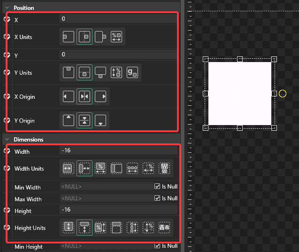Uncheck Is Null for Min Width
This screenshot has width=299, height=252.
pyautogui.click(x=157, y=186)
